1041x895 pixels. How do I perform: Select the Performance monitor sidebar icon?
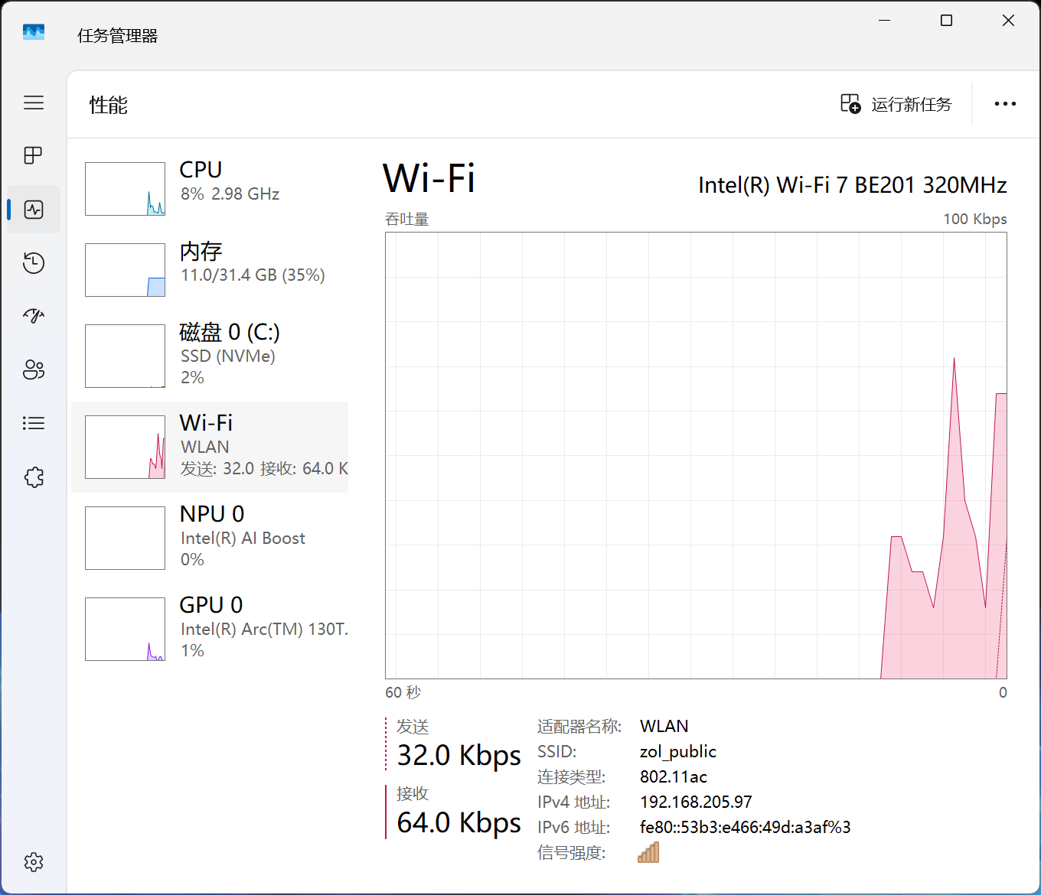click(x=34, y=209)
